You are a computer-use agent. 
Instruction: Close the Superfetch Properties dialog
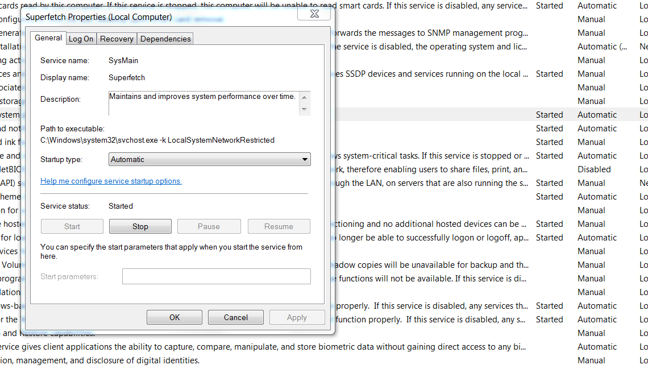(314, 14)
